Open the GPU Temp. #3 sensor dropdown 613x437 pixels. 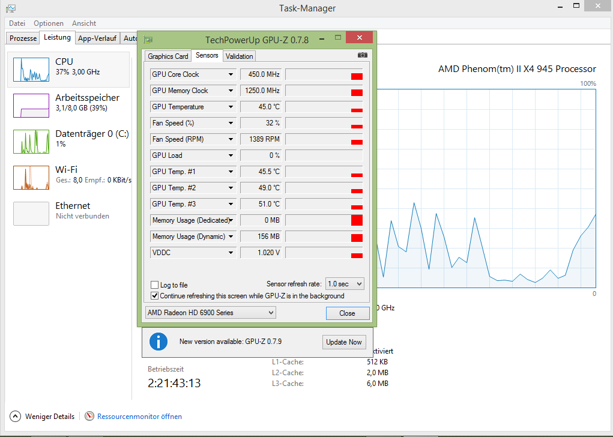click(x=231, y=204)
